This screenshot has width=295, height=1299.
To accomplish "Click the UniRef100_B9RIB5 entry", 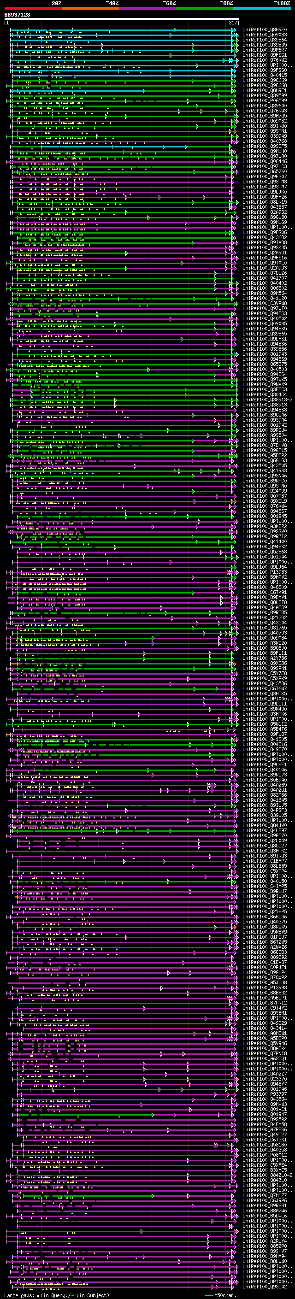I will pyautogui.click(x=265, y=612).
